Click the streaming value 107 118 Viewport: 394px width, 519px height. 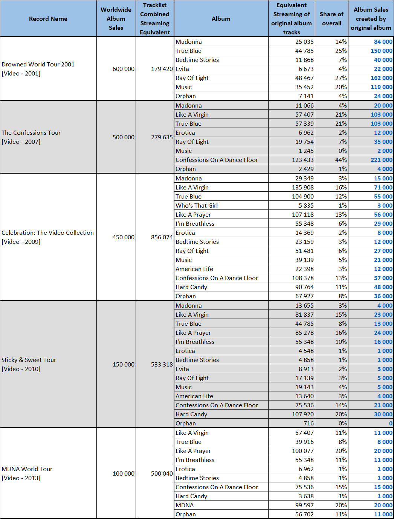tap(292, 214)
